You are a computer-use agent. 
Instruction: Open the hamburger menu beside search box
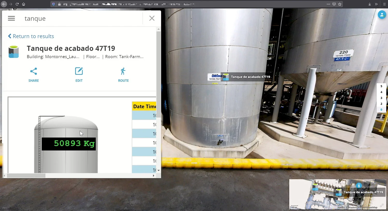11,18
